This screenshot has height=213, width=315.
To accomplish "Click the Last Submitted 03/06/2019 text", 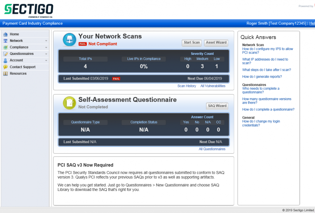I will (x=86, y=78).
